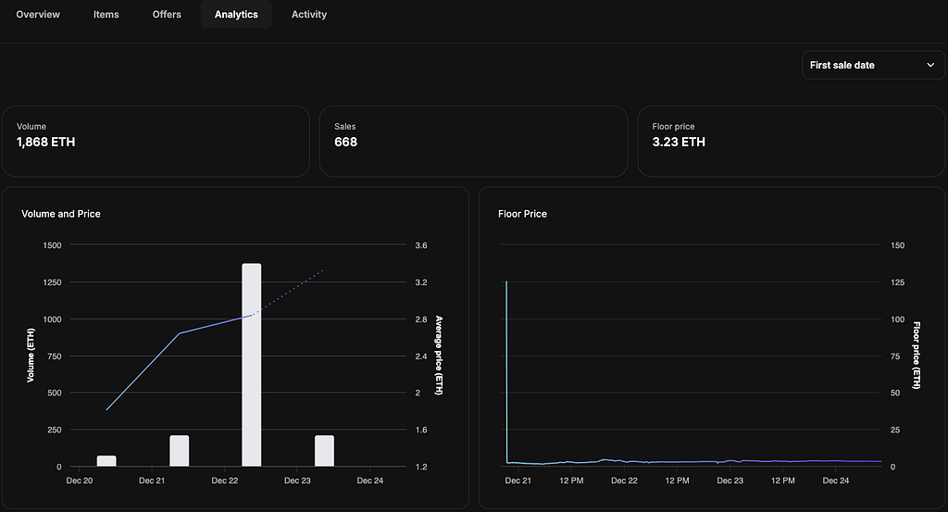Click the Sales 668 stat card

[x=472, y=141]
